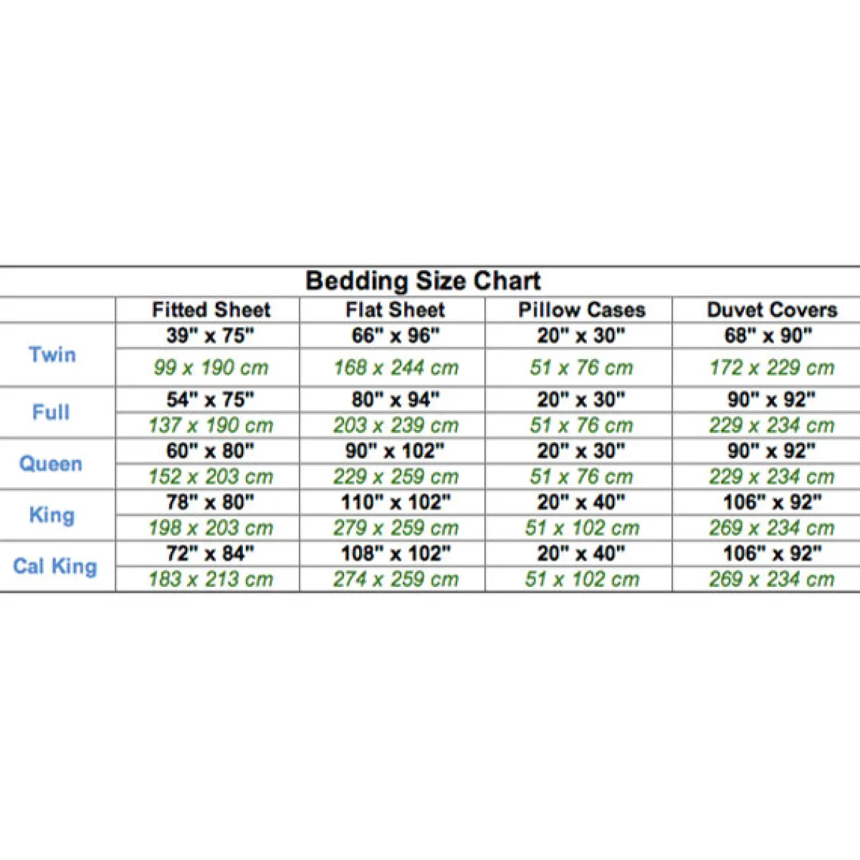
Task: Click the Full row label
Action: point(51,412)
